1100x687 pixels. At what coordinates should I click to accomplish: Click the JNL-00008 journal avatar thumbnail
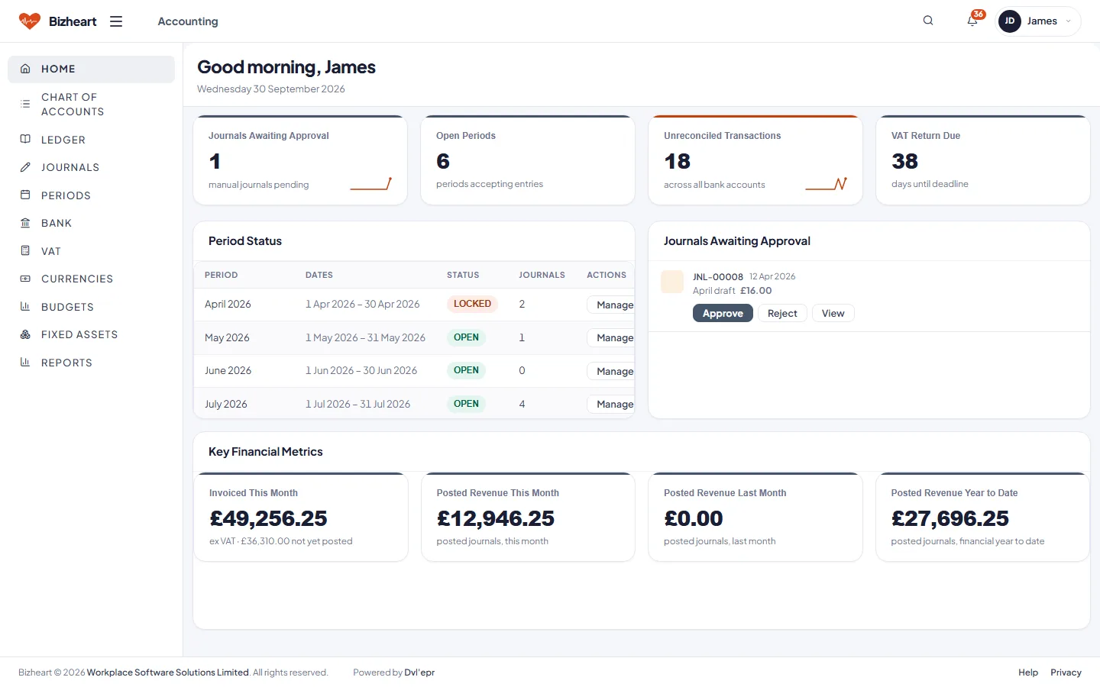(672, 282)
